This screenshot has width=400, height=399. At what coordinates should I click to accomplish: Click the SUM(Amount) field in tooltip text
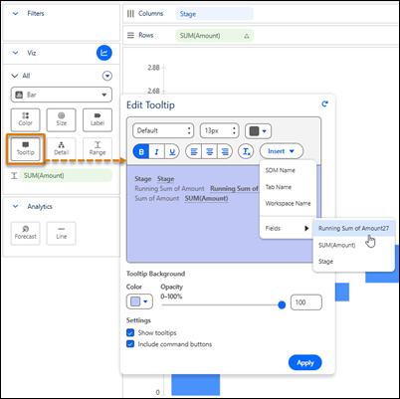click(x=206, y=198)
